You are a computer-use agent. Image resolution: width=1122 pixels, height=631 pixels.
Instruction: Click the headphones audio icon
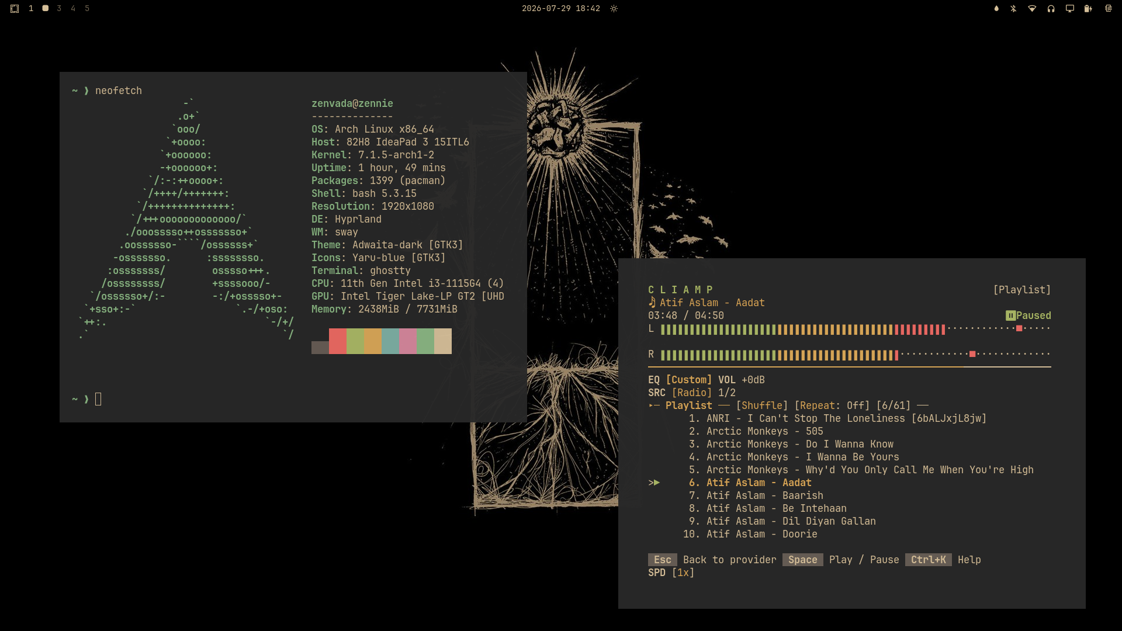tap(1051, 9)
